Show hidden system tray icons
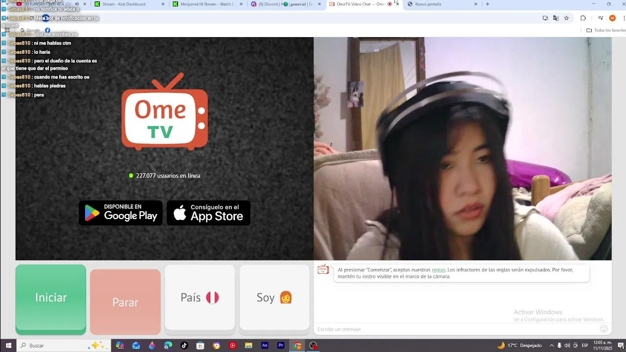The width and height of the screenshot is (626, 352). (552, 346)
